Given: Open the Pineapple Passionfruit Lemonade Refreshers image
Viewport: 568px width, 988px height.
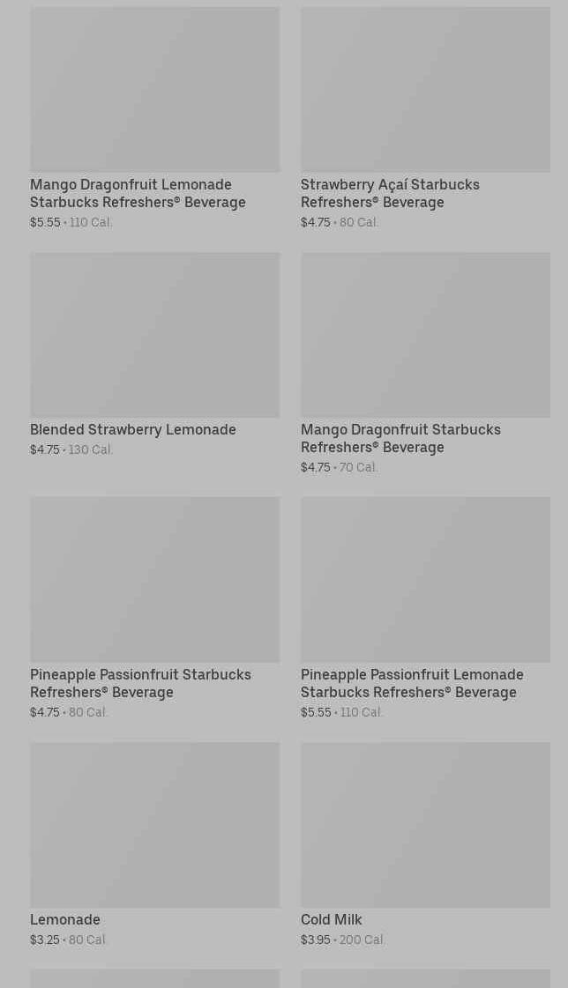Looking at the screenshot, I should pyautogui.click(x=425, y=579).
